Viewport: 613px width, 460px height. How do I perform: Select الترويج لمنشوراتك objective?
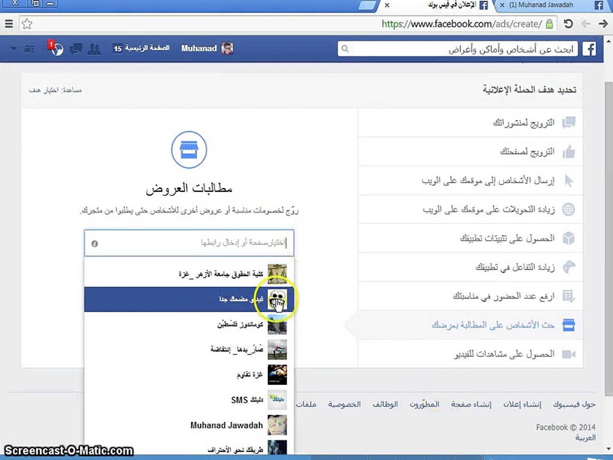tap(470, 123)
